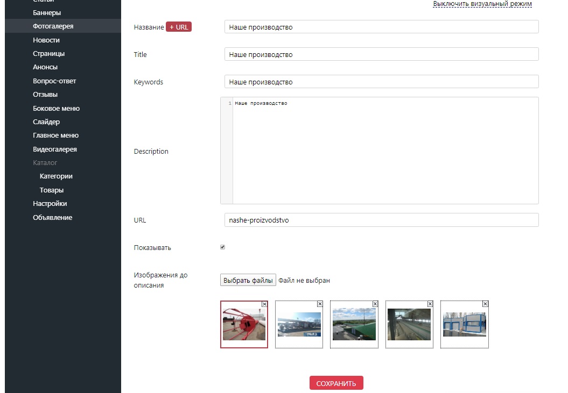Go to Отзывы in sidebar
Screen dimensions: 568x393
pyautogui.click(x=45, y=95)
